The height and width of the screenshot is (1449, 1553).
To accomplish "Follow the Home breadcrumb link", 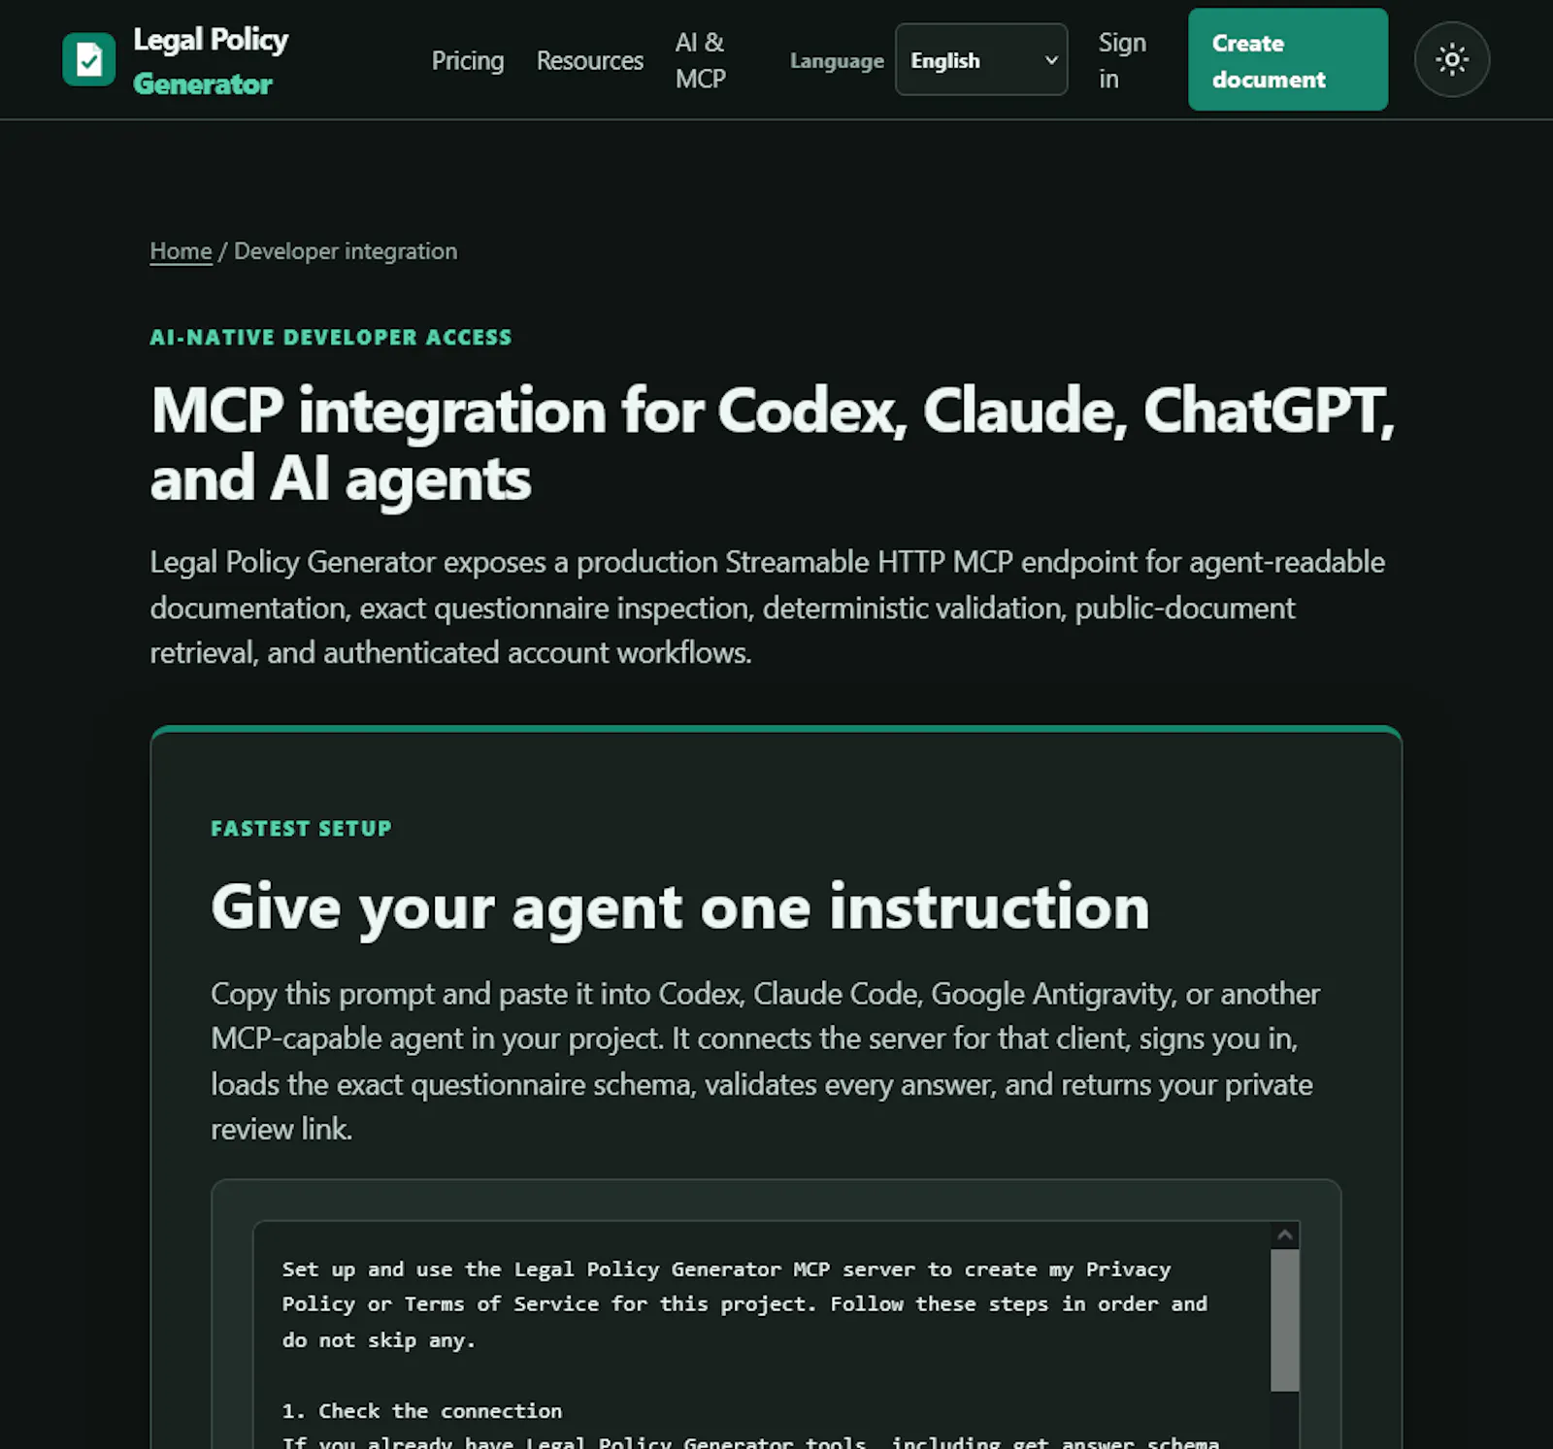I will (181, 251).
